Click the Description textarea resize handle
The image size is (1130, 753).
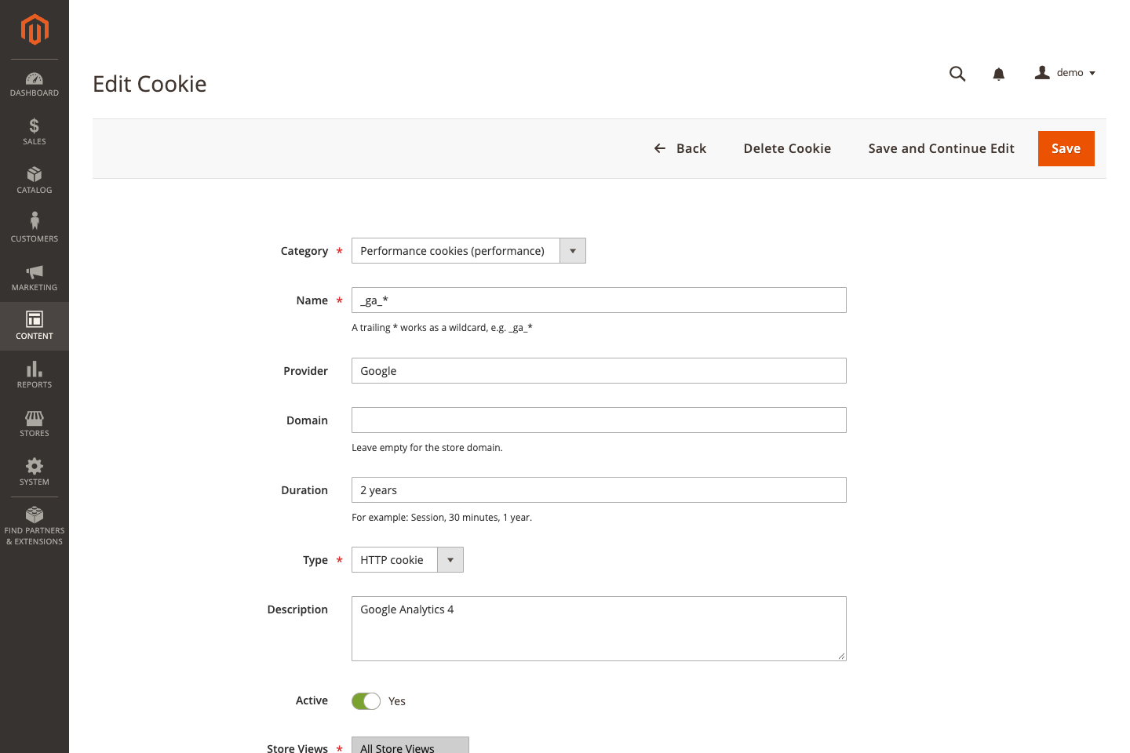click(x=841, y=656)
